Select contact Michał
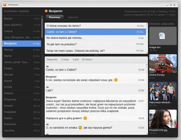Viewport: 181px width, 140px height. coord(22,75)
